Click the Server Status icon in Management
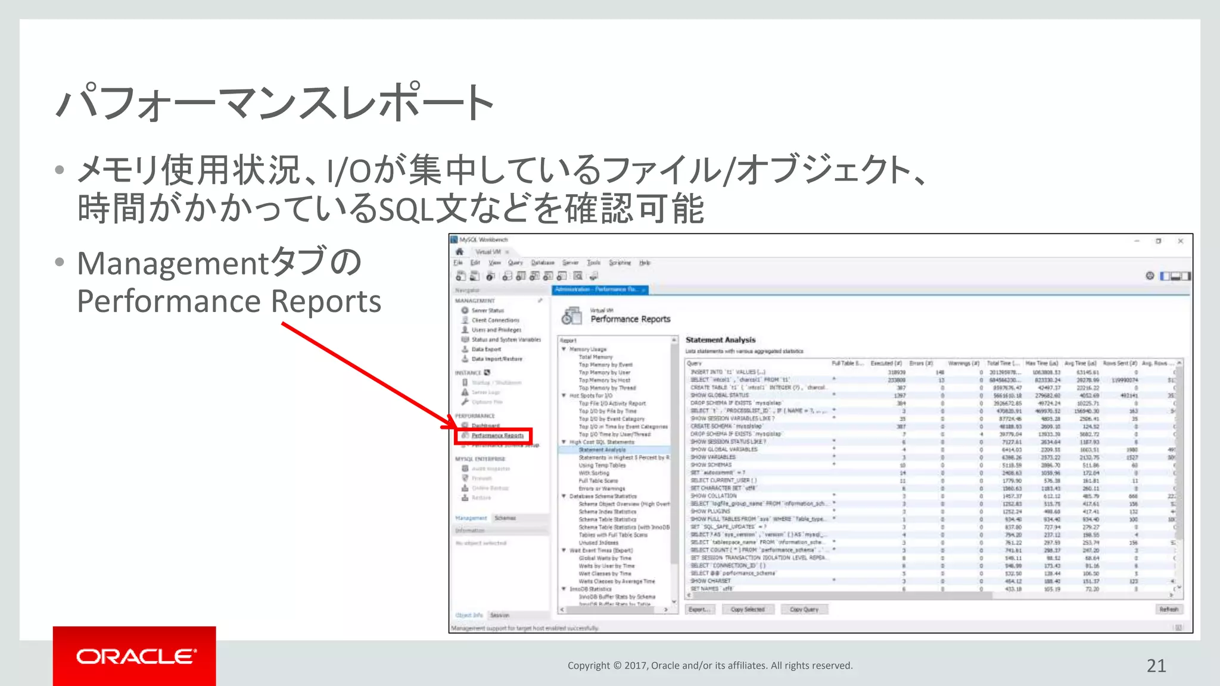Screen dimensions: 1220x686 point(465,310)
